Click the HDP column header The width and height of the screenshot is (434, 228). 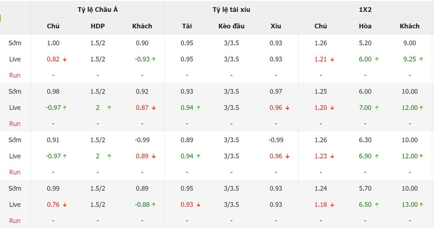[98, 26]
